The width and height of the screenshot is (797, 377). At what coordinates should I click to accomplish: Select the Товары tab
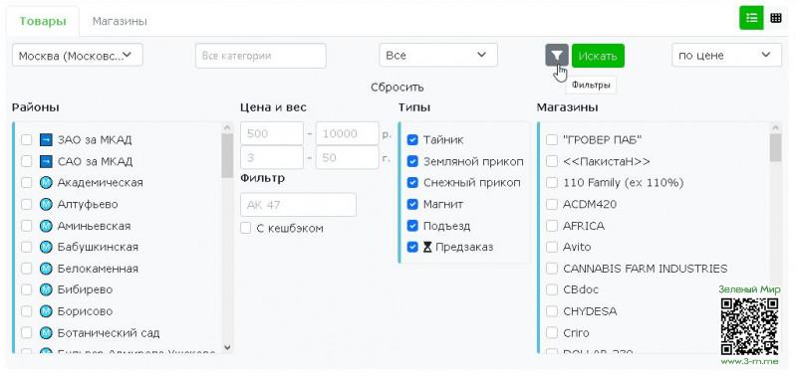click(x=43, y=21)
